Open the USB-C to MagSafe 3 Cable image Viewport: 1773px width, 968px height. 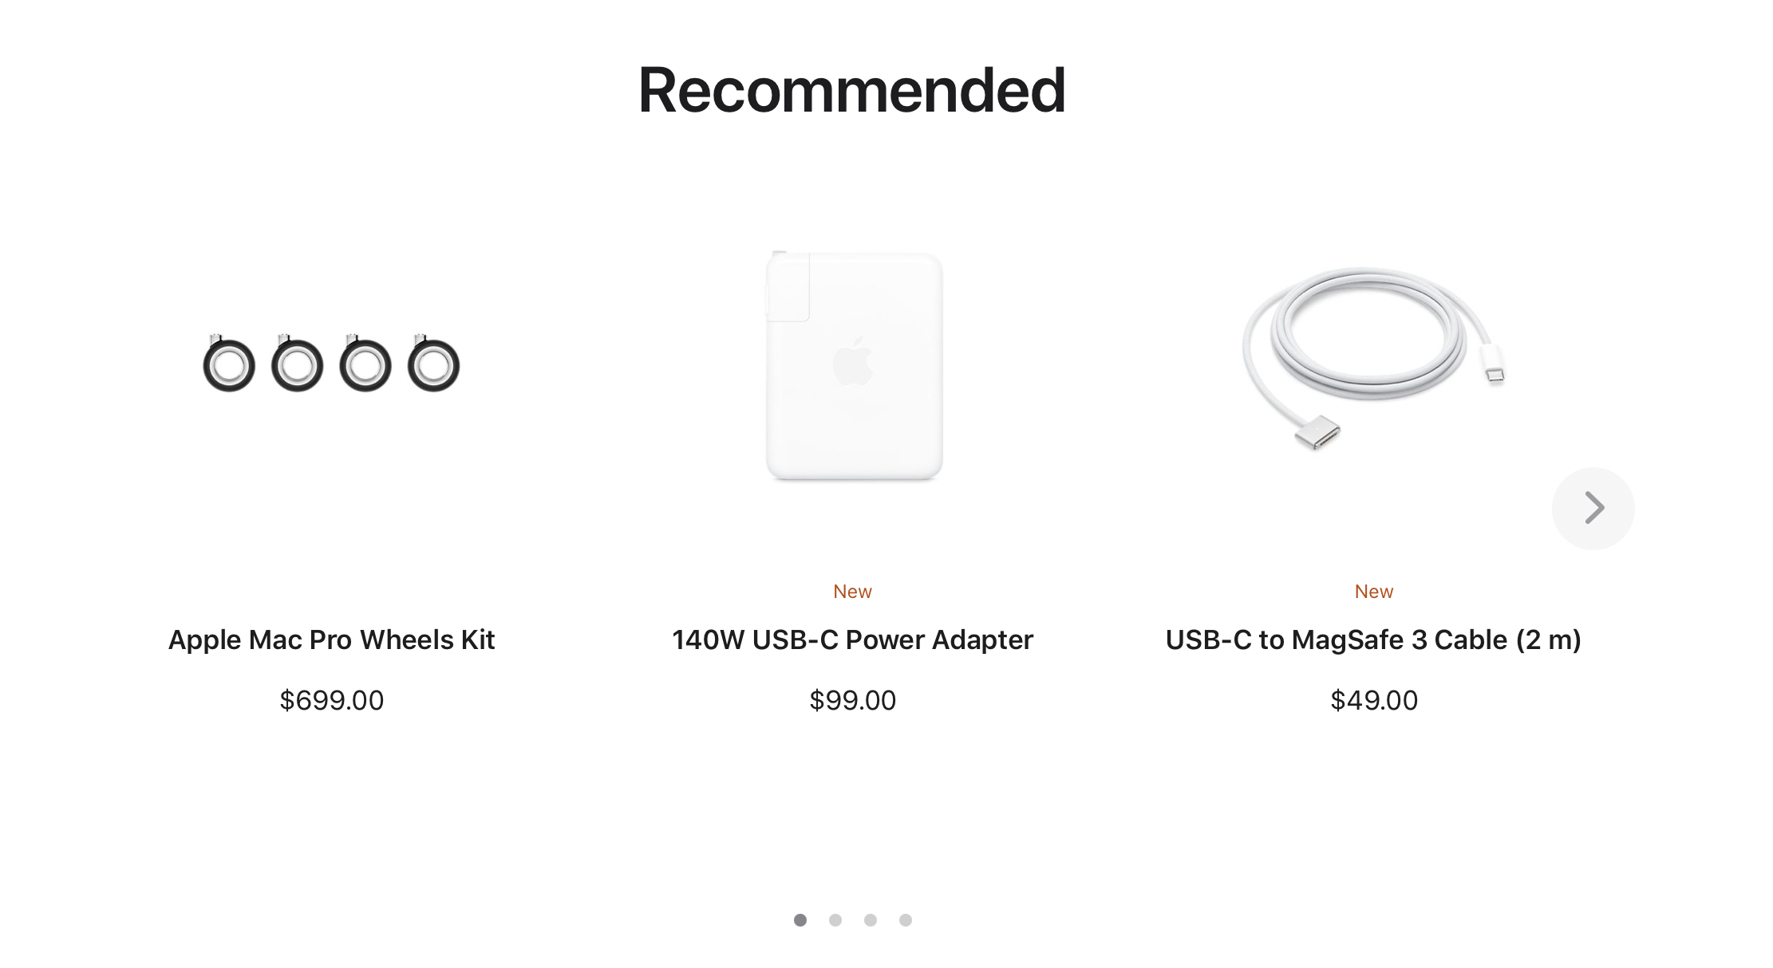(1372, 363)
